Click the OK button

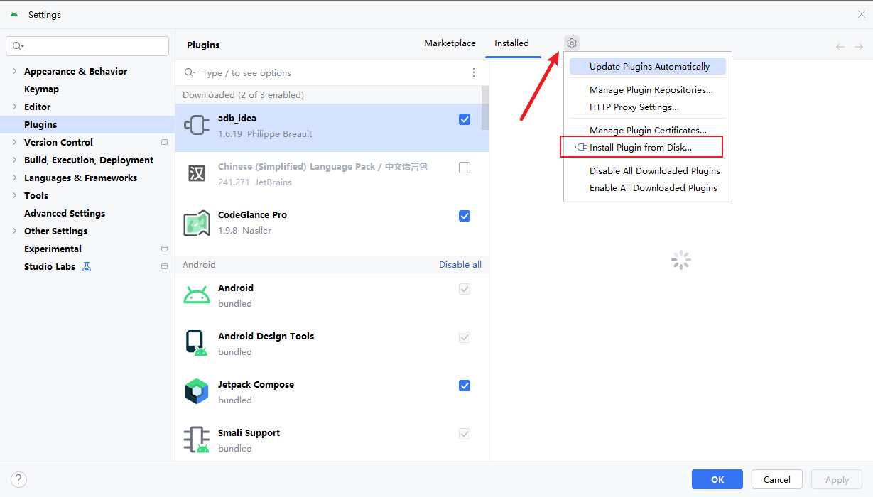pyautogui.click(x=717, y=479)
